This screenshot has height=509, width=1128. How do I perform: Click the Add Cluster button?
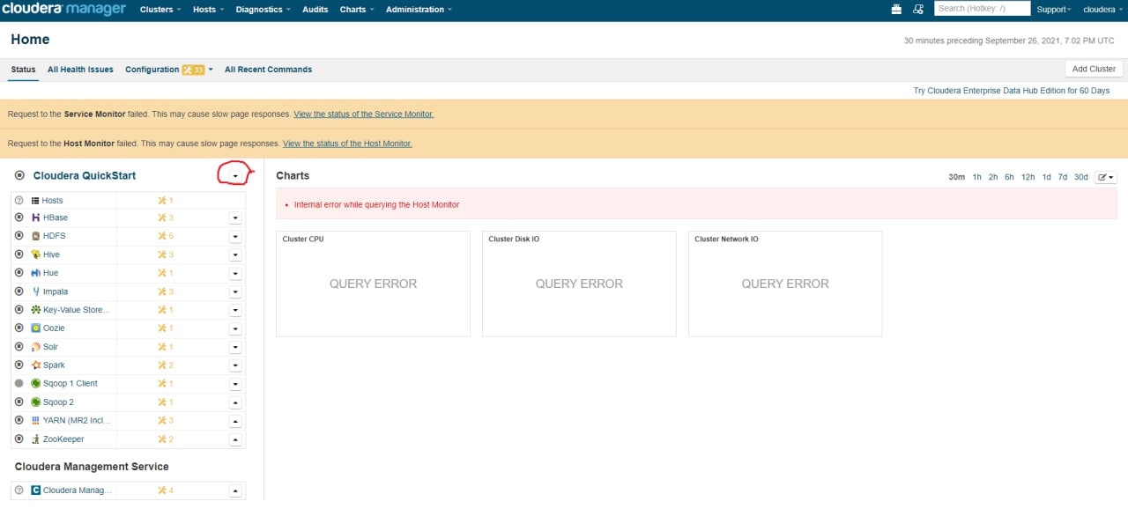(1094, 69)
